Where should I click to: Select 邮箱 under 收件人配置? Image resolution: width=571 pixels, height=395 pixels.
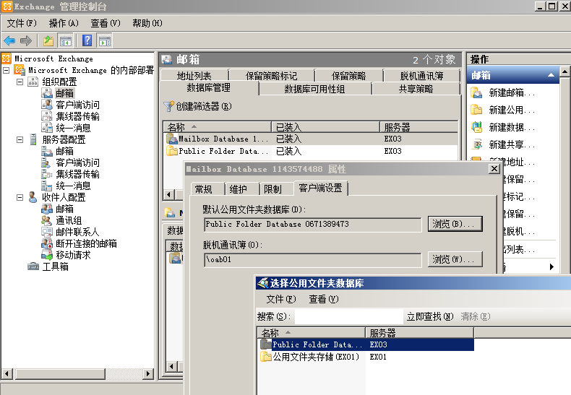(65, 209)
